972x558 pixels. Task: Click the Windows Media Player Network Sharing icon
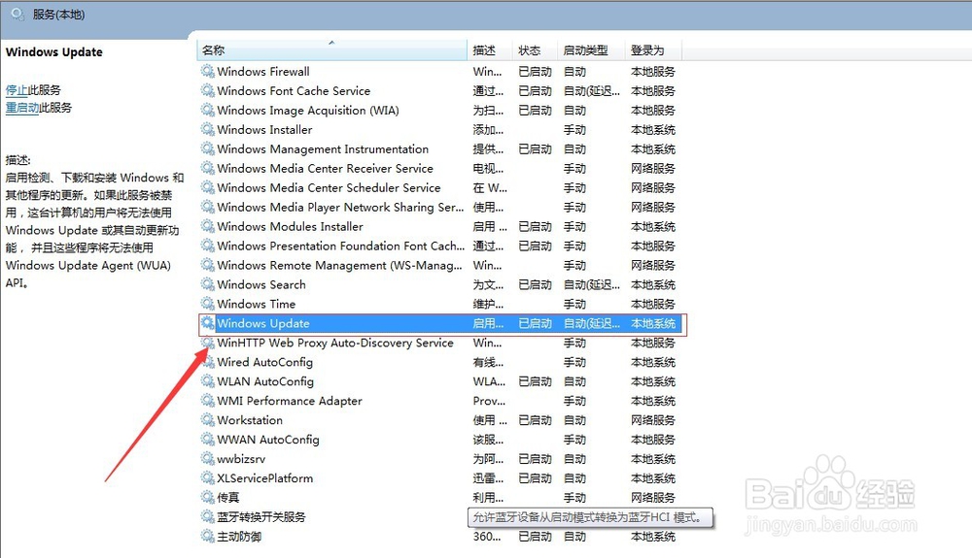[207, 207]
